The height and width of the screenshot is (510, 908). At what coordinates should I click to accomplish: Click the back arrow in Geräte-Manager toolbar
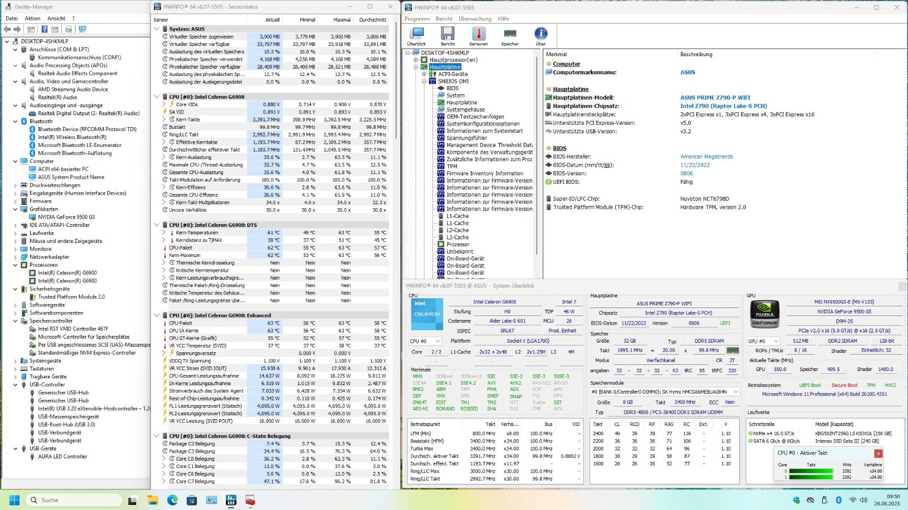7,29
